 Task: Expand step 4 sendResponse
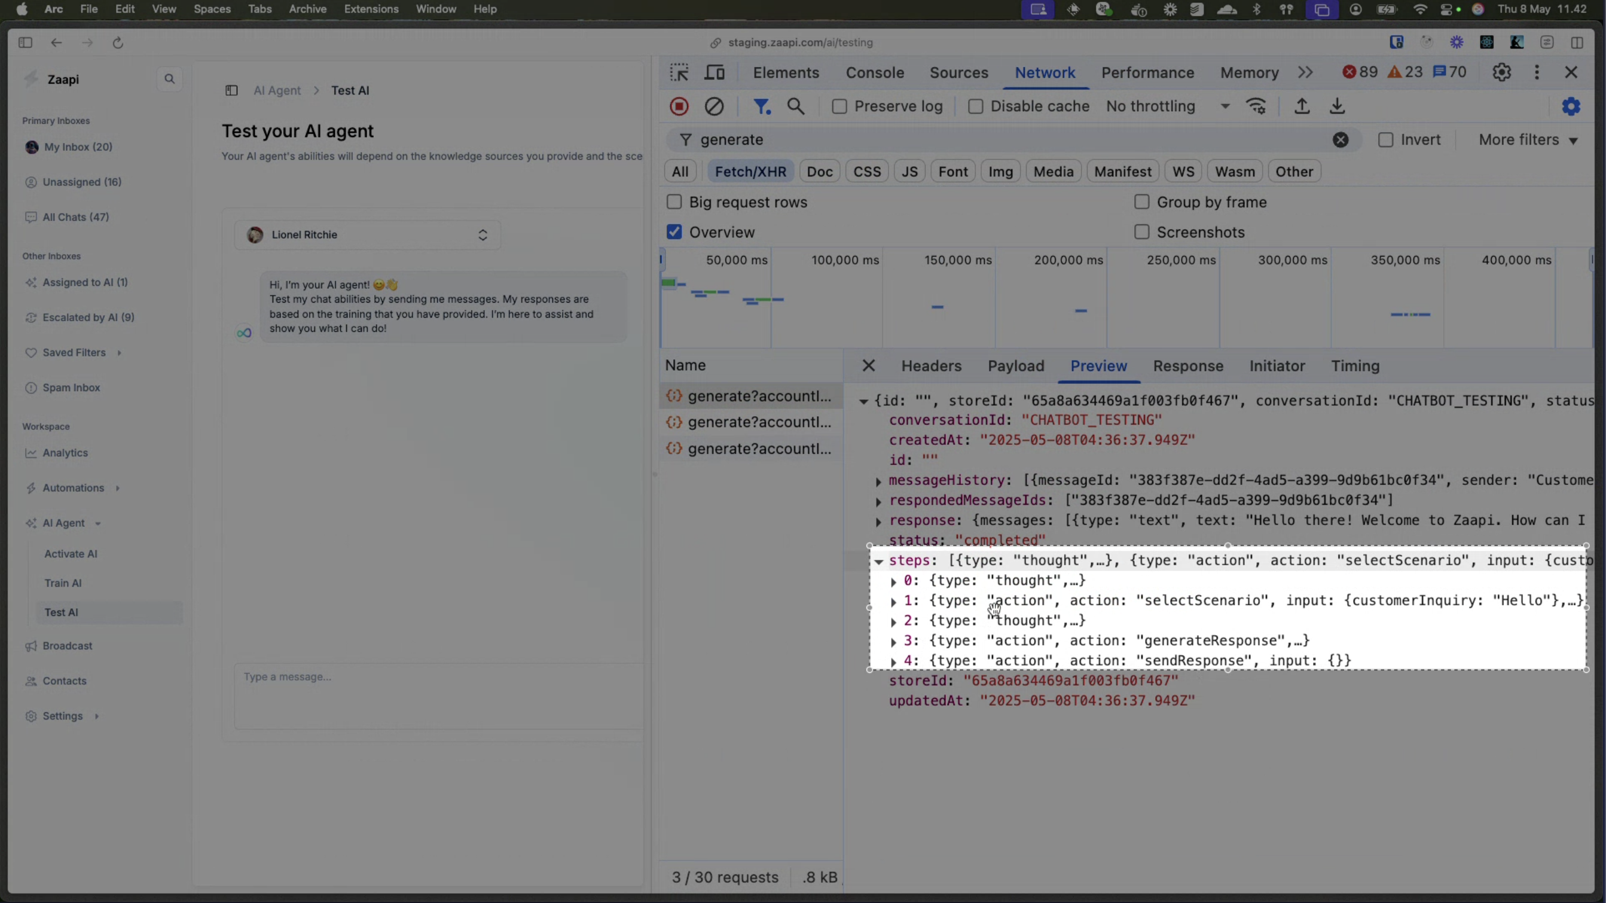tap(893, 661)
